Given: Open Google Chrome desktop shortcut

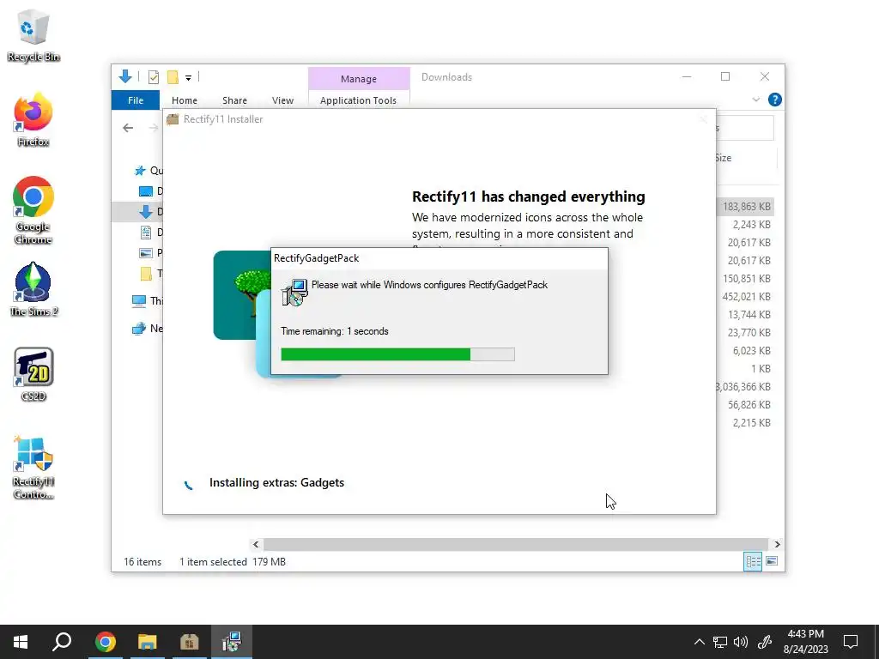Looking at the screenshot, I should pos(33,211).
